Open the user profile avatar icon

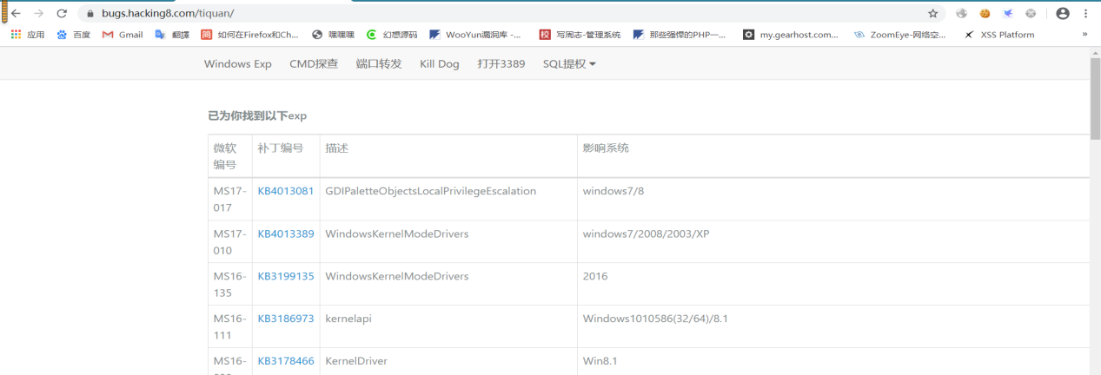[x=1063, y=14]
